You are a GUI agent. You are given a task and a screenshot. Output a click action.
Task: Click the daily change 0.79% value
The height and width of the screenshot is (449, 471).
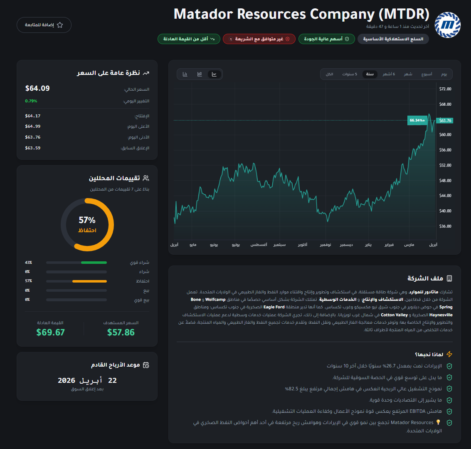pos(31,101)
